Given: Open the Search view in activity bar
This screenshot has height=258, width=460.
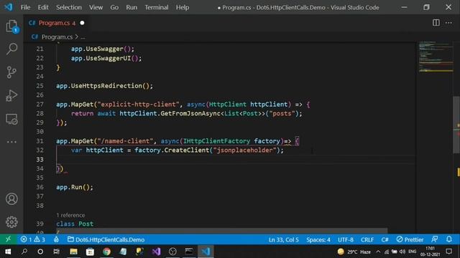Looking at the screenshot, I should pos(11,49).
